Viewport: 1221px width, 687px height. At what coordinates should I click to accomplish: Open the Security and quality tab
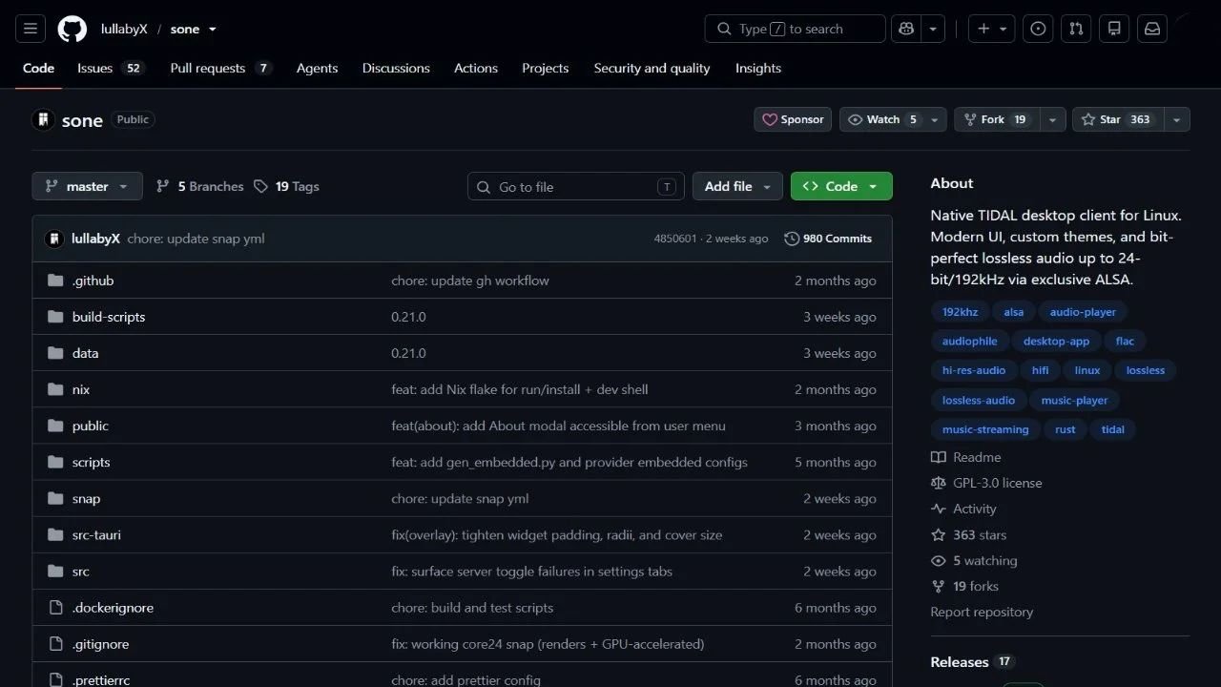tap(652, 68)
